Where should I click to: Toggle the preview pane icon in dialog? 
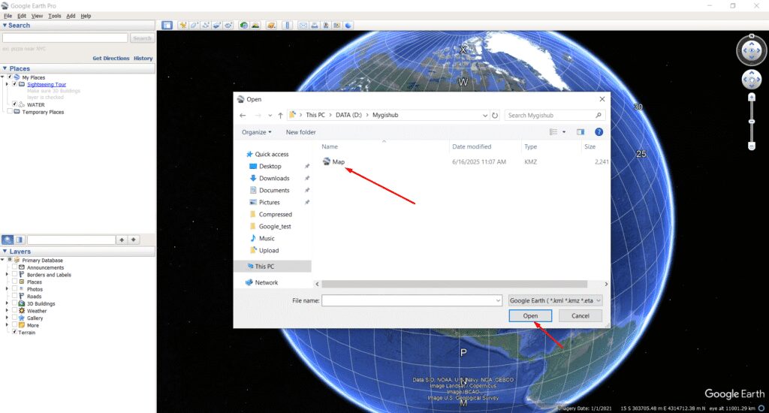click(581, 132)
